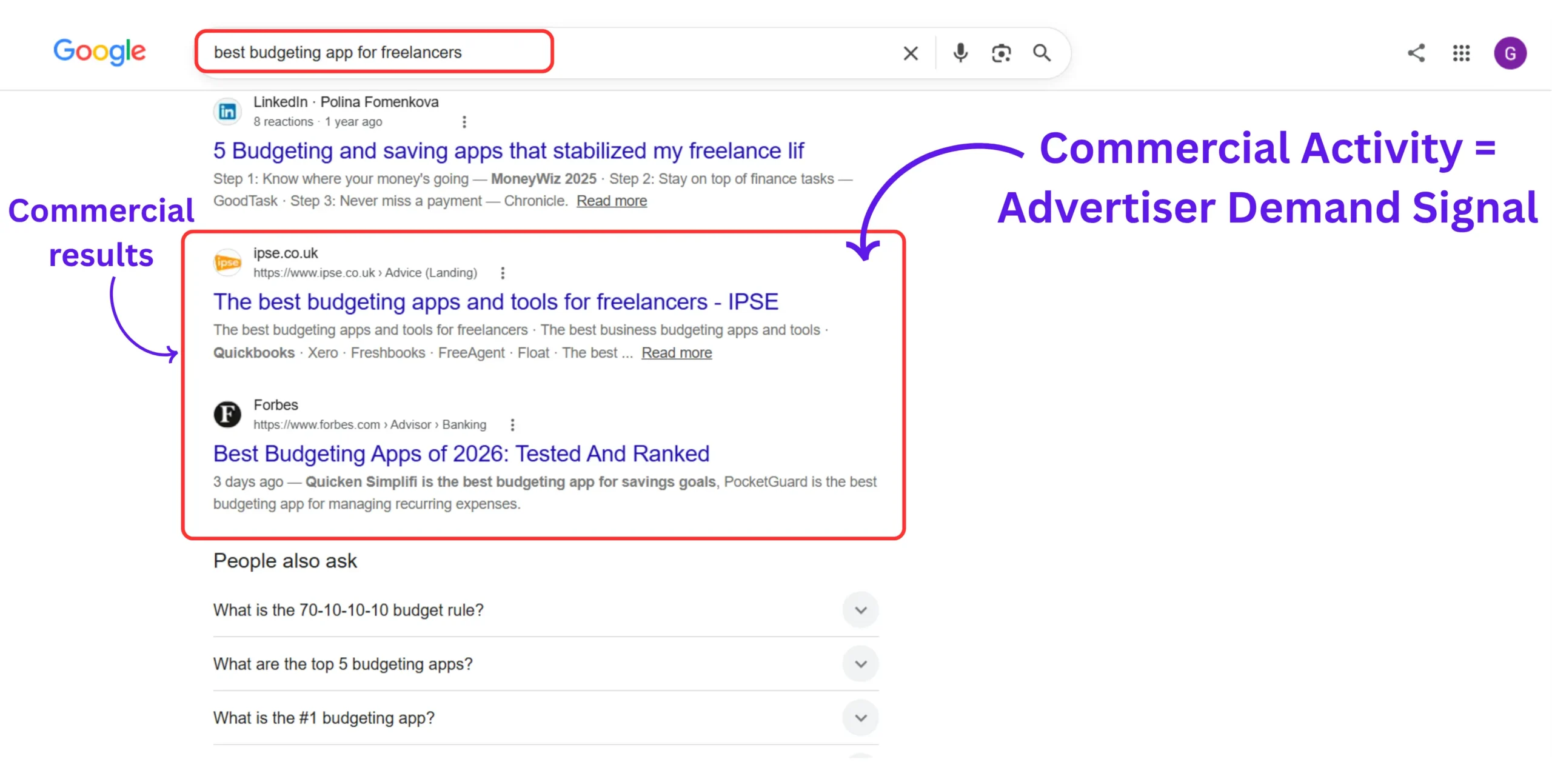Click the ipse favicon
Image resolution: width=1552 pixels, height=776 pixels.
[x=227, y=263]
